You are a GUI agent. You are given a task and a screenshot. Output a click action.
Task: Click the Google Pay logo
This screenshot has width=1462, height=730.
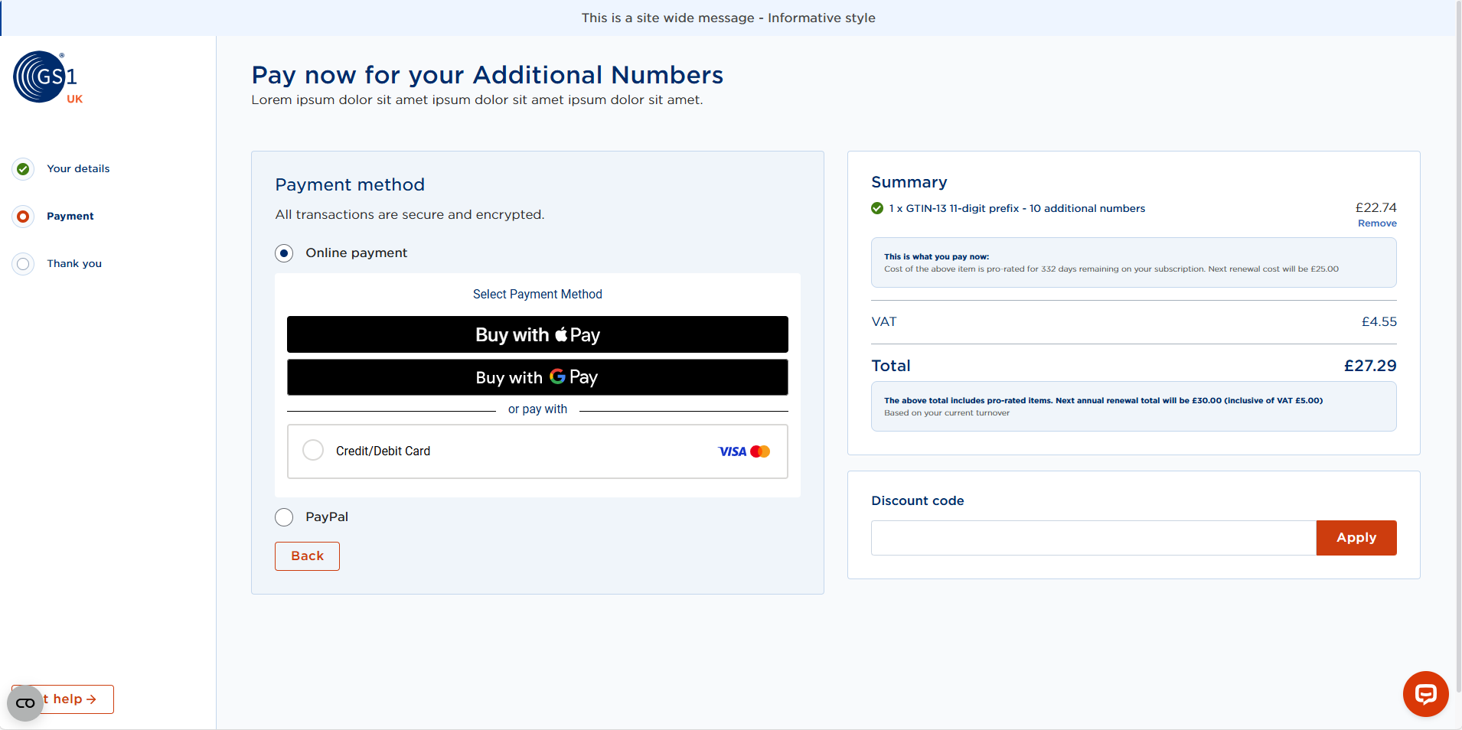560,376
